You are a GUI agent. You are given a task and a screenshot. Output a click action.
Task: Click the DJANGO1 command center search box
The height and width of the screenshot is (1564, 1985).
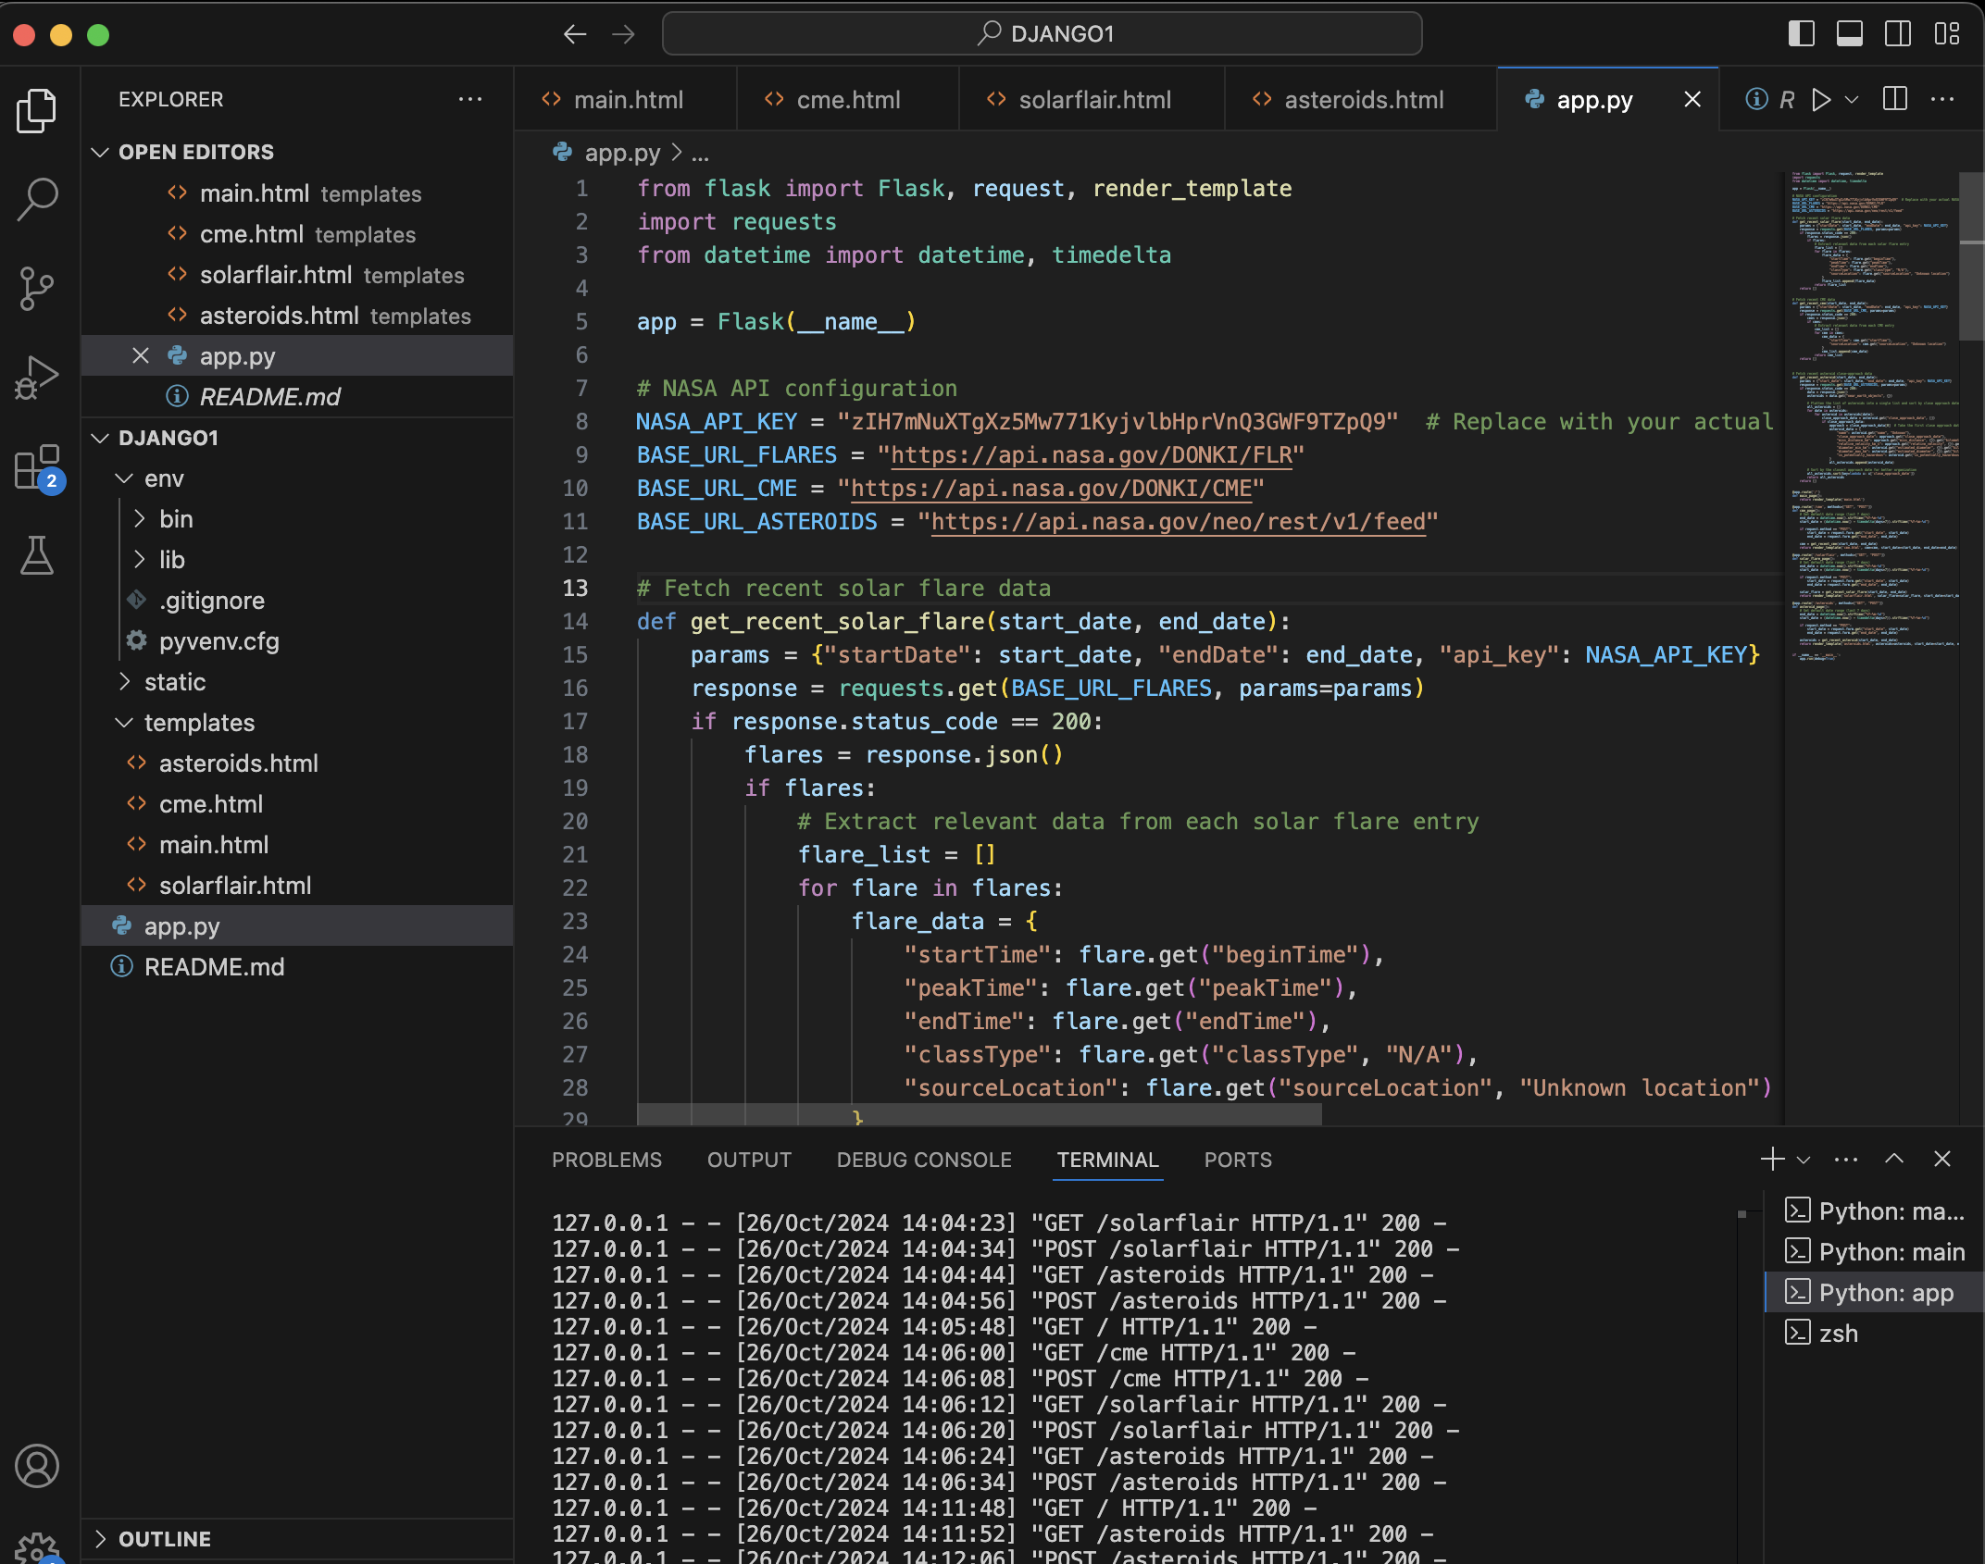[1042, 34]
